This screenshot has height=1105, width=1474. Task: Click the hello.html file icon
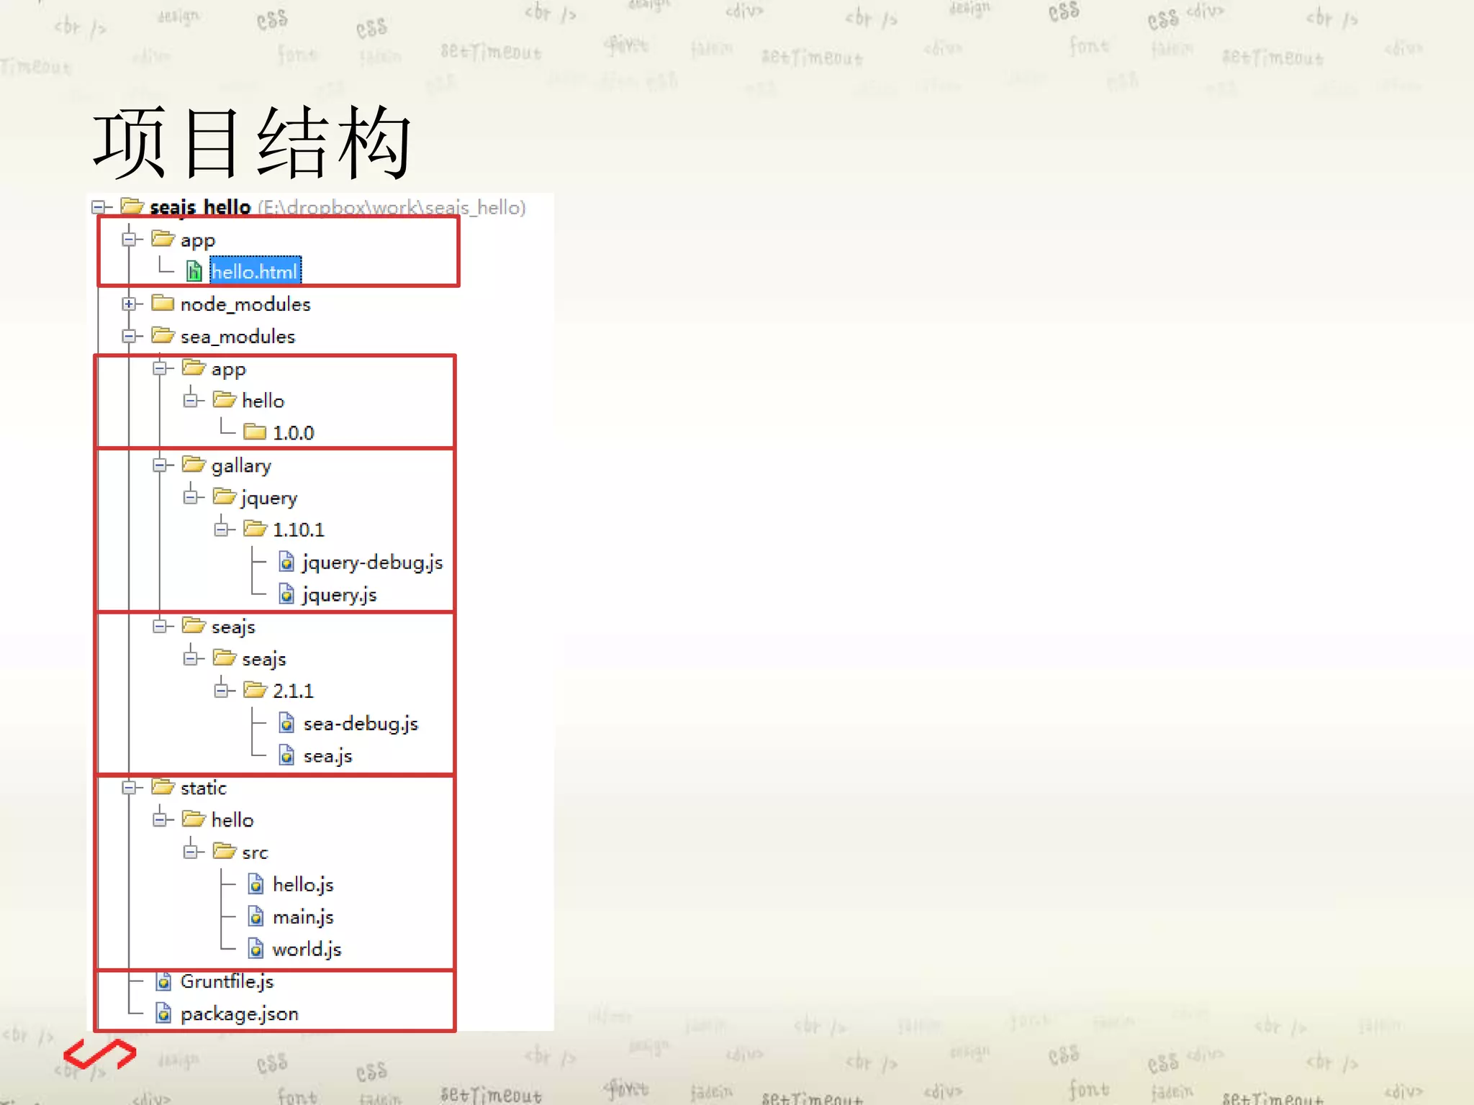(194, 271)
